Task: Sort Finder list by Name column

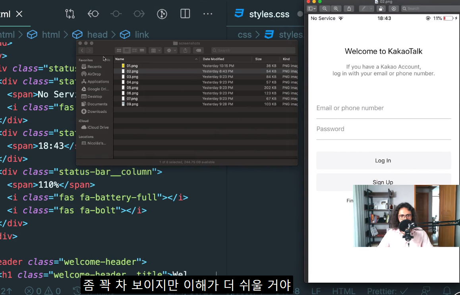Action: pyautogui.click(x=157, y=59)
